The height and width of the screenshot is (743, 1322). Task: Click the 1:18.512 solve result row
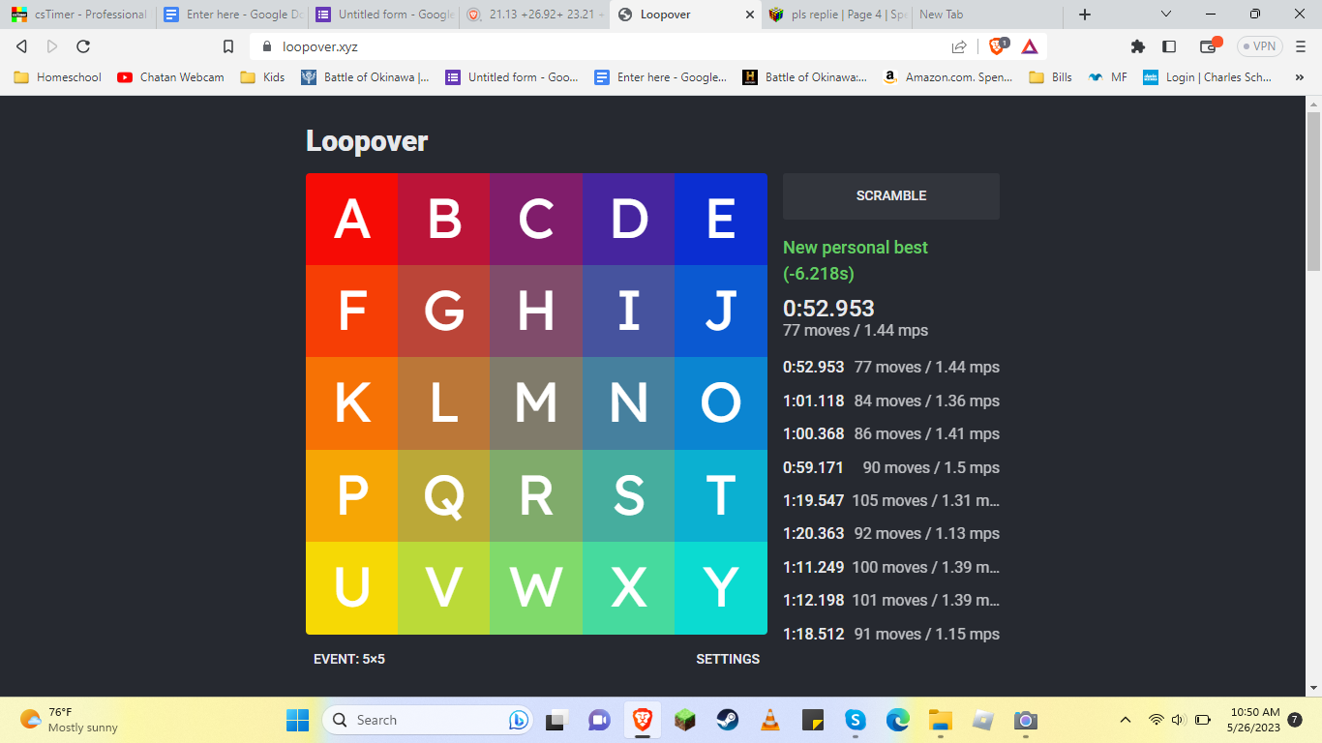891,634
